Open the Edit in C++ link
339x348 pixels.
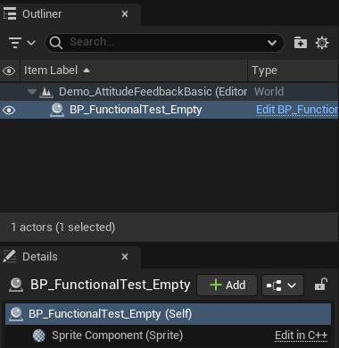(301, 336)
